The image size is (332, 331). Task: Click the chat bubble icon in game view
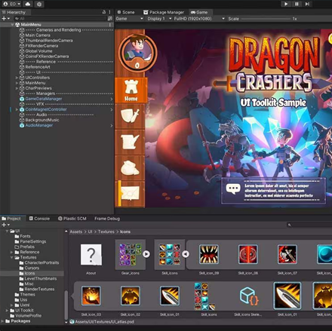233,188
